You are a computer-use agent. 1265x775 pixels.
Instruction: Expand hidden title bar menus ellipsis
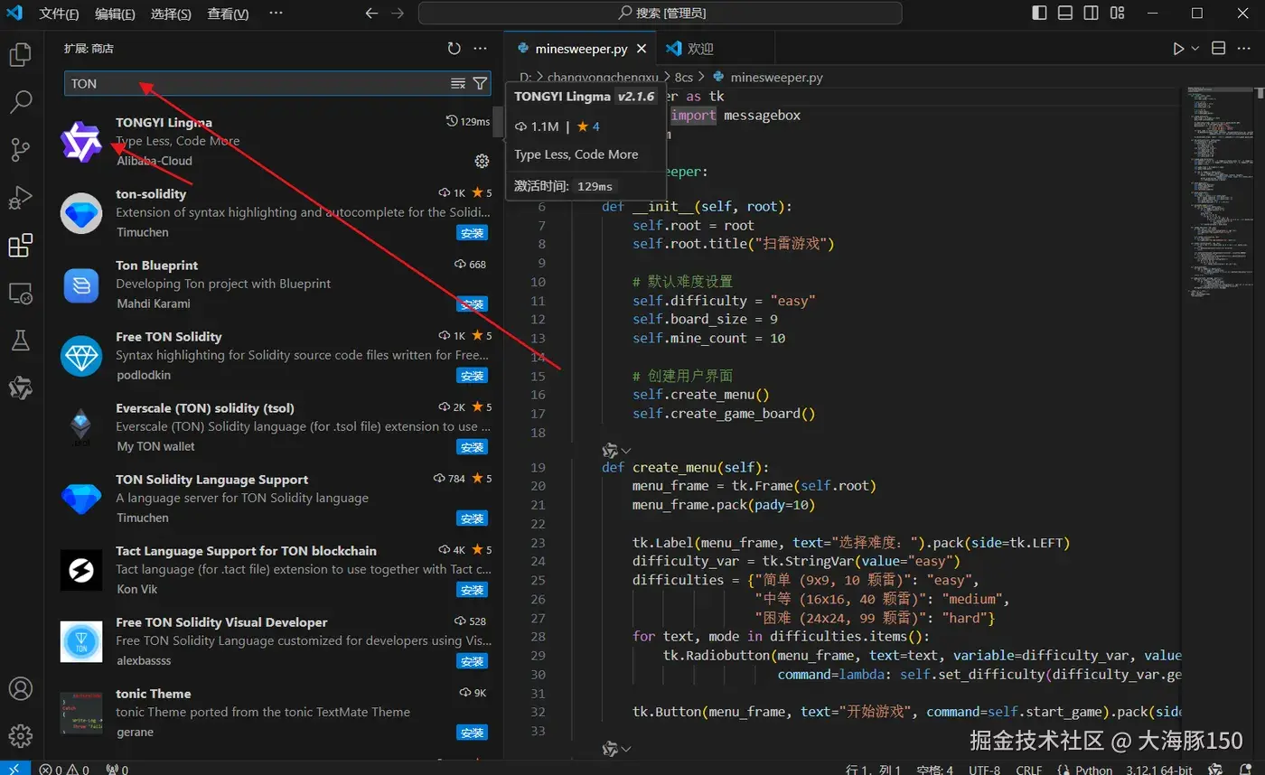click(x=276, y=14)
